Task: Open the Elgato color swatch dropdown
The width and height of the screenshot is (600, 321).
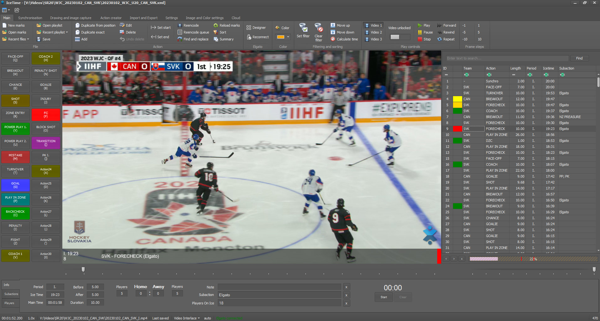Action: pyautogui.click(x=283, y=37)
